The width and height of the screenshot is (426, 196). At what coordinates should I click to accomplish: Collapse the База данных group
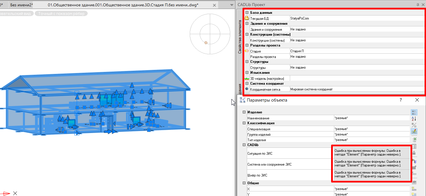click(247, 13)
